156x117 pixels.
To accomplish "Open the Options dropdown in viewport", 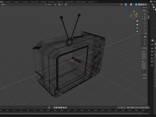I will 145,7.
